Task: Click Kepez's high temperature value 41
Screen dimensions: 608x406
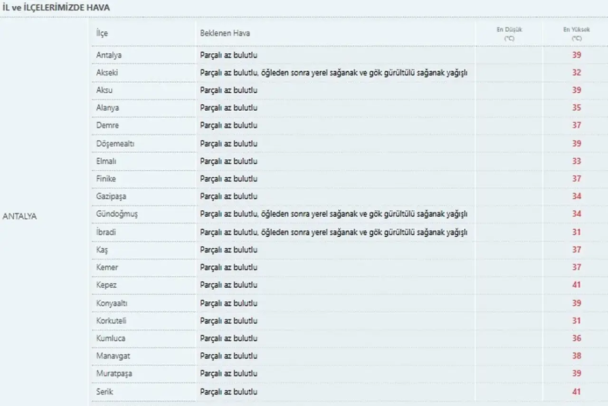Action: tap(577, 285)
